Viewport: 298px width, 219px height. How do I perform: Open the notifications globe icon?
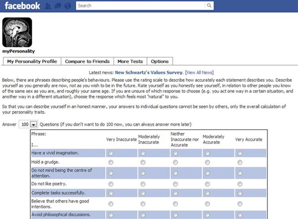[x=68, y=6]
